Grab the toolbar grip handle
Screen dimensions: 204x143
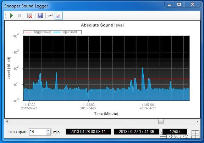click(6, 16)
